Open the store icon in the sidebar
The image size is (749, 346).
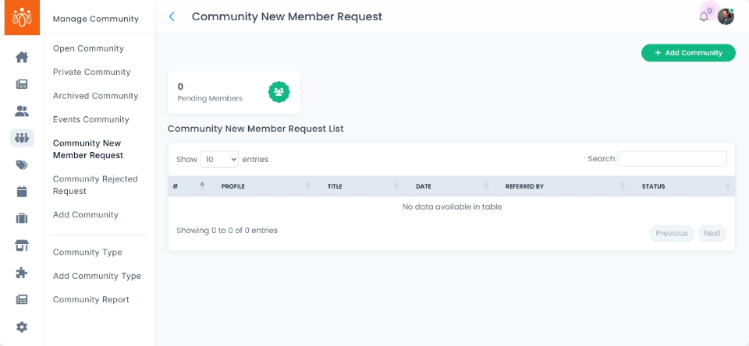(22, 246)
